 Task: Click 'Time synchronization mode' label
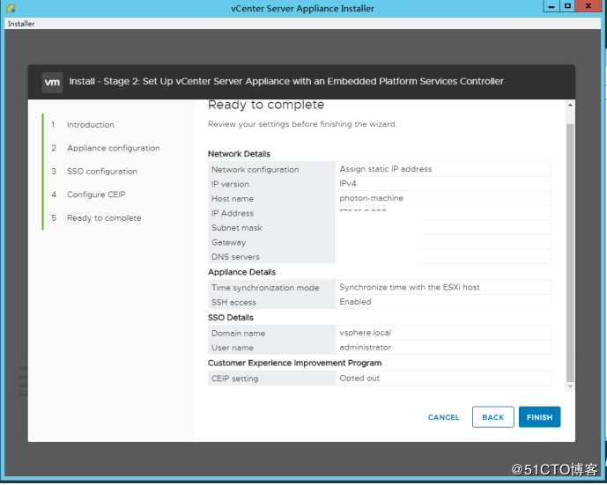pyautogui.click(x=265, y=288)
